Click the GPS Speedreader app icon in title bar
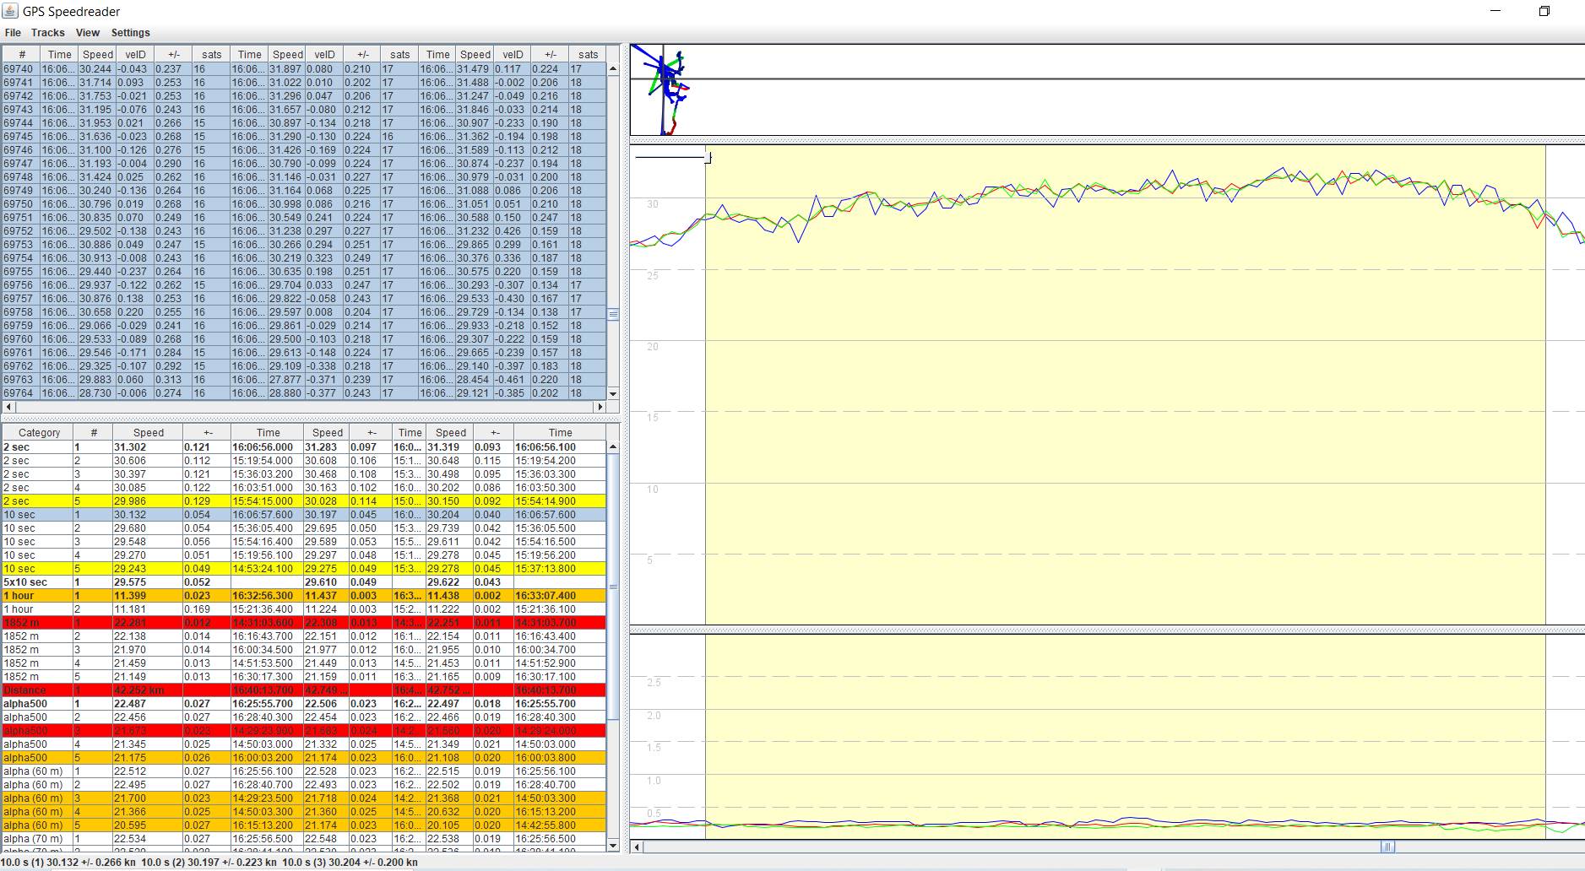This screenshot has width=1585, height=871. click(x=10, y=11)
